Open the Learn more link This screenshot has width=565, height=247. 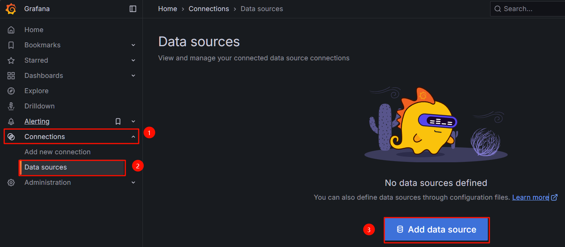tap(530, 197)
